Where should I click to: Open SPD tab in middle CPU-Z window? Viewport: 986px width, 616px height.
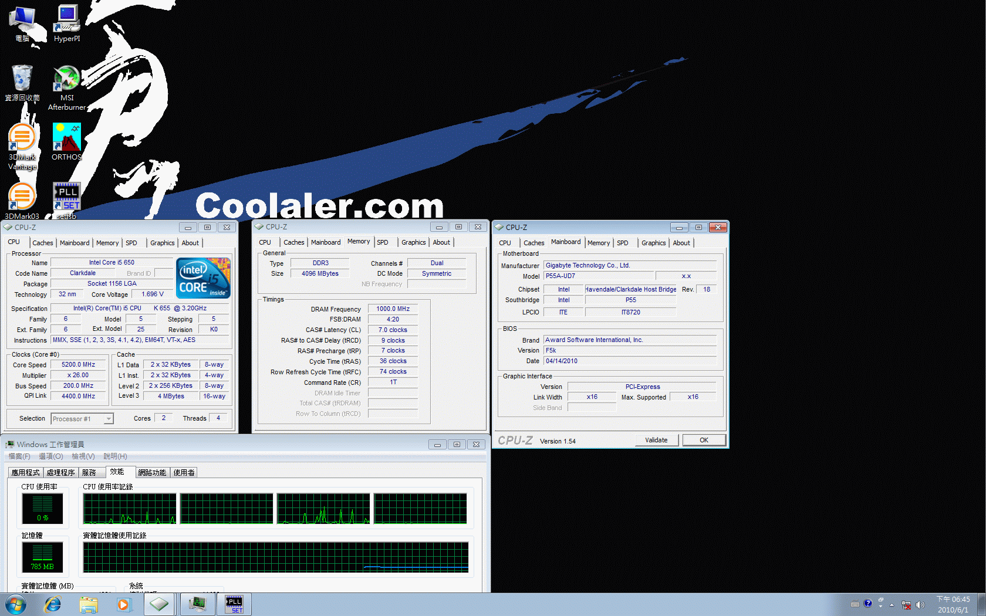(383, 242)
